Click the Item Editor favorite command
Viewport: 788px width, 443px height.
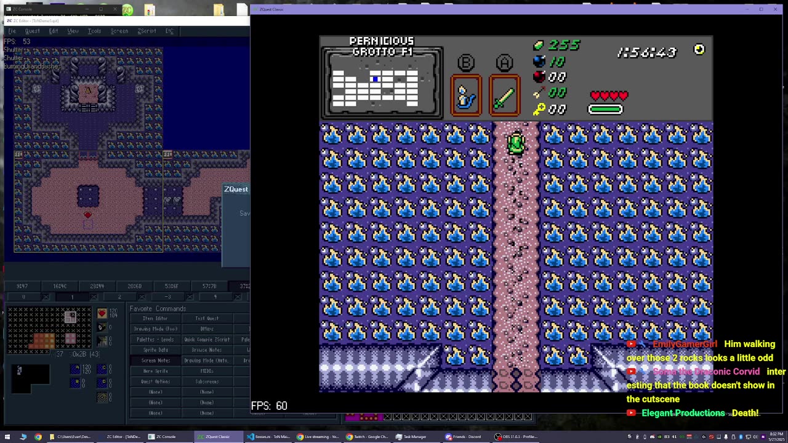coord(155,318)
